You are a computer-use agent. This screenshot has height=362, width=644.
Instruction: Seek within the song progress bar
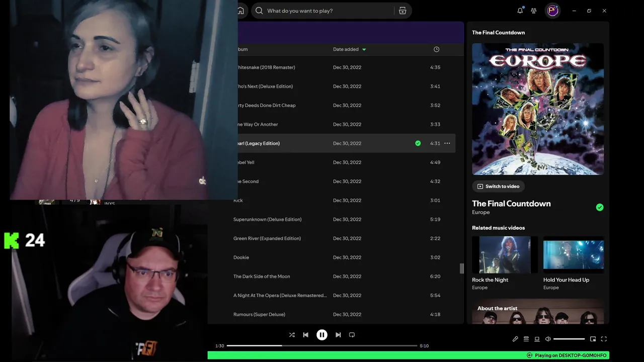tap(322, 346)
